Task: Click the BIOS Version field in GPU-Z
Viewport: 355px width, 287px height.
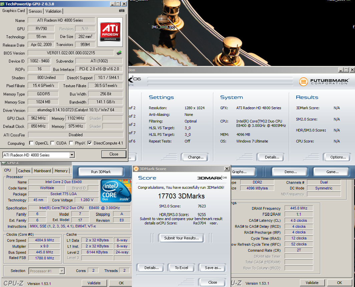Action: click(71, 53)
